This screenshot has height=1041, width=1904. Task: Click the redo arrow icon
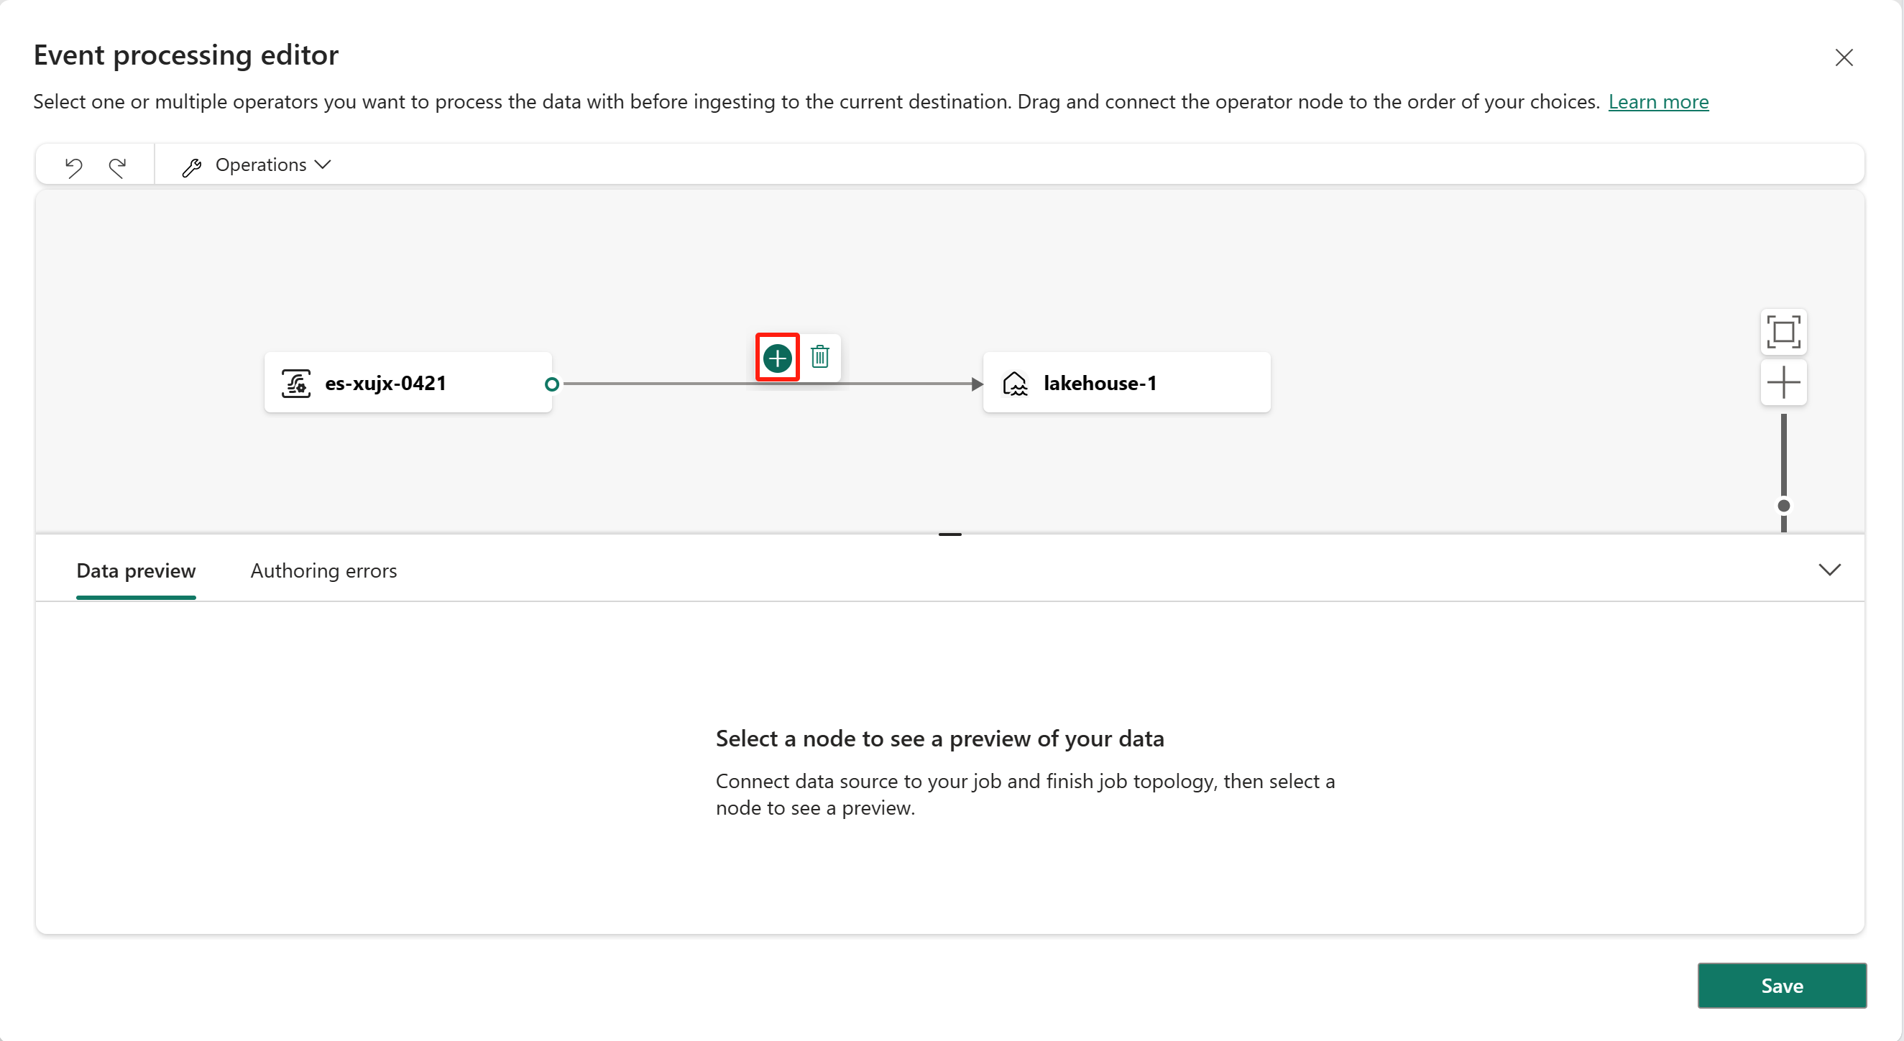click(x=116, y=164)
